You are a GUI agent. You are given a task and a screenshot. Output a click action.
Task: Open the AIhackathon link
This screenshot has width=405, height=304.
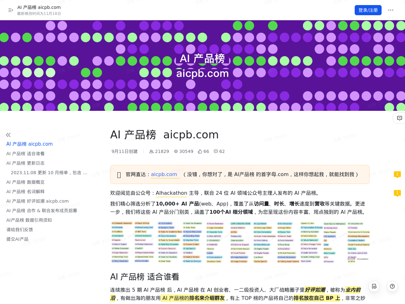pyautogui.click(x=171, y=193)
